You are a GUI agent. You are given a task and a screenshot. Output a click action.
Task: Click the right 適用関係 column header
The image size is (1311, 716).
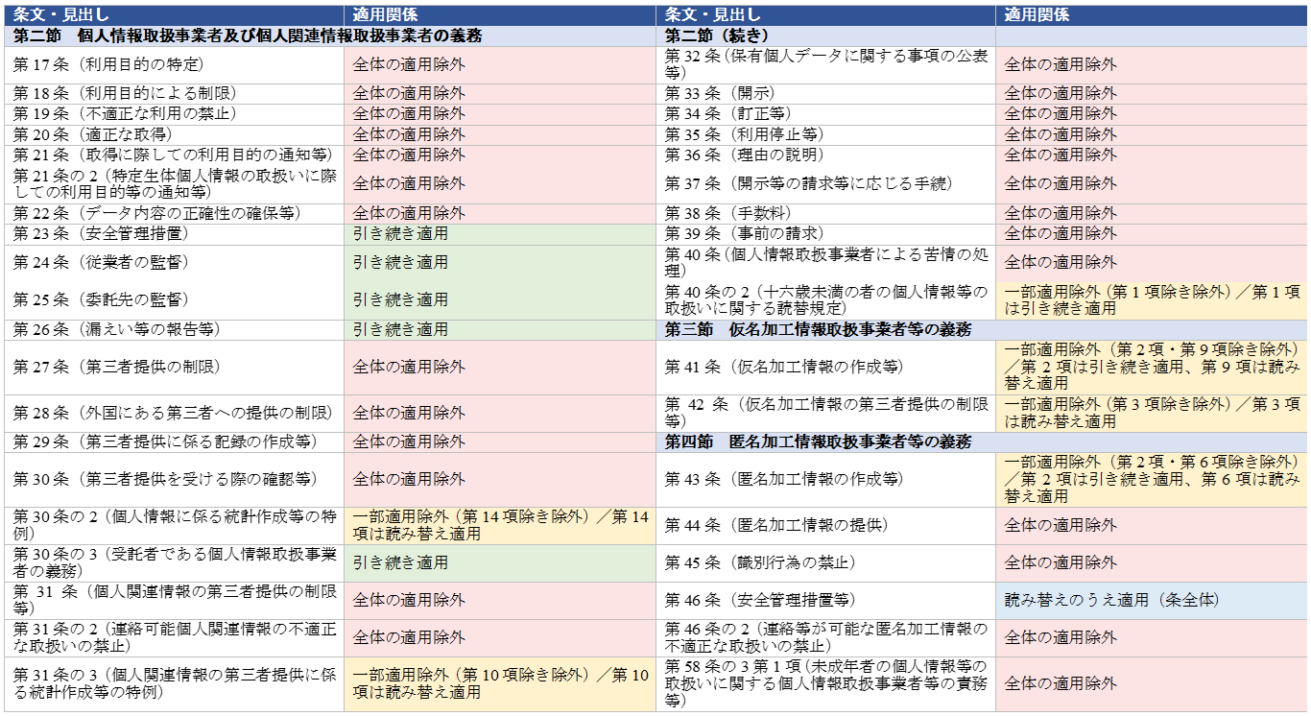[x=1152, y=15]
